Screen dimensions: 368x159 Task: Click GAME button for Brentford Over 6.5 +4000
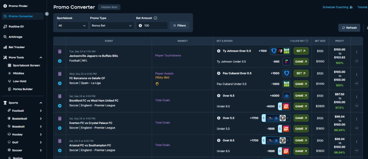pyautogui.click(x=301, y=95)
